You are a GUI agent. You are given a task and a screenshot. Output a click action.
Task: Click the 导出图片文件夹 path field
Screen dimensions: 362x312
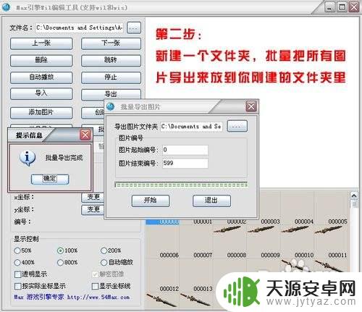[x=191, y=126]
